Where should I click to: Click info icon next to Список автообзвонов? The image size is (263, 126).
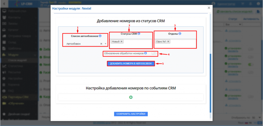click(x=100, y=36)
